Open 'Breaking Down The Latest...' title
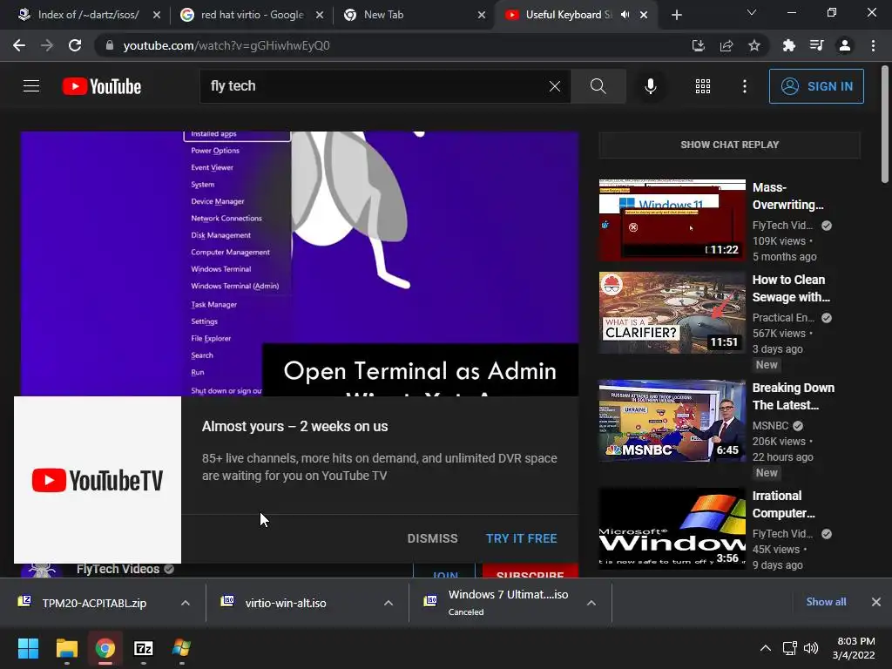The width and height of the screenshot is (892, 669). [x=793, y=396]
